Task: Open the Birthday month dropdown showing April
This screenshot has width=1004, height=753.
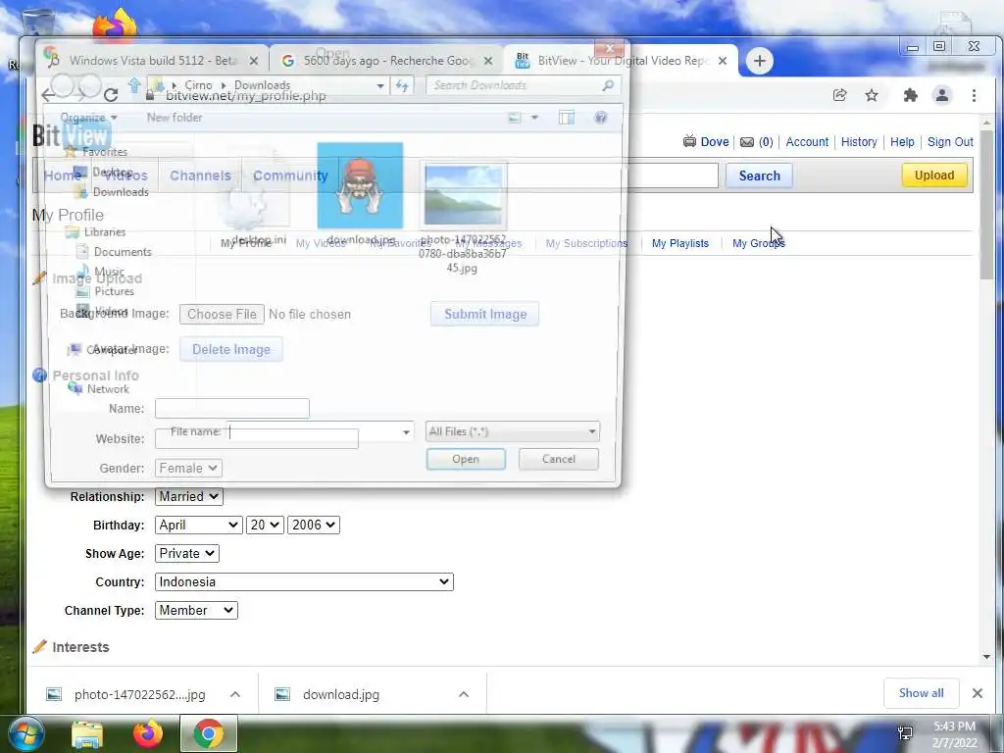Action: [198, 526]
